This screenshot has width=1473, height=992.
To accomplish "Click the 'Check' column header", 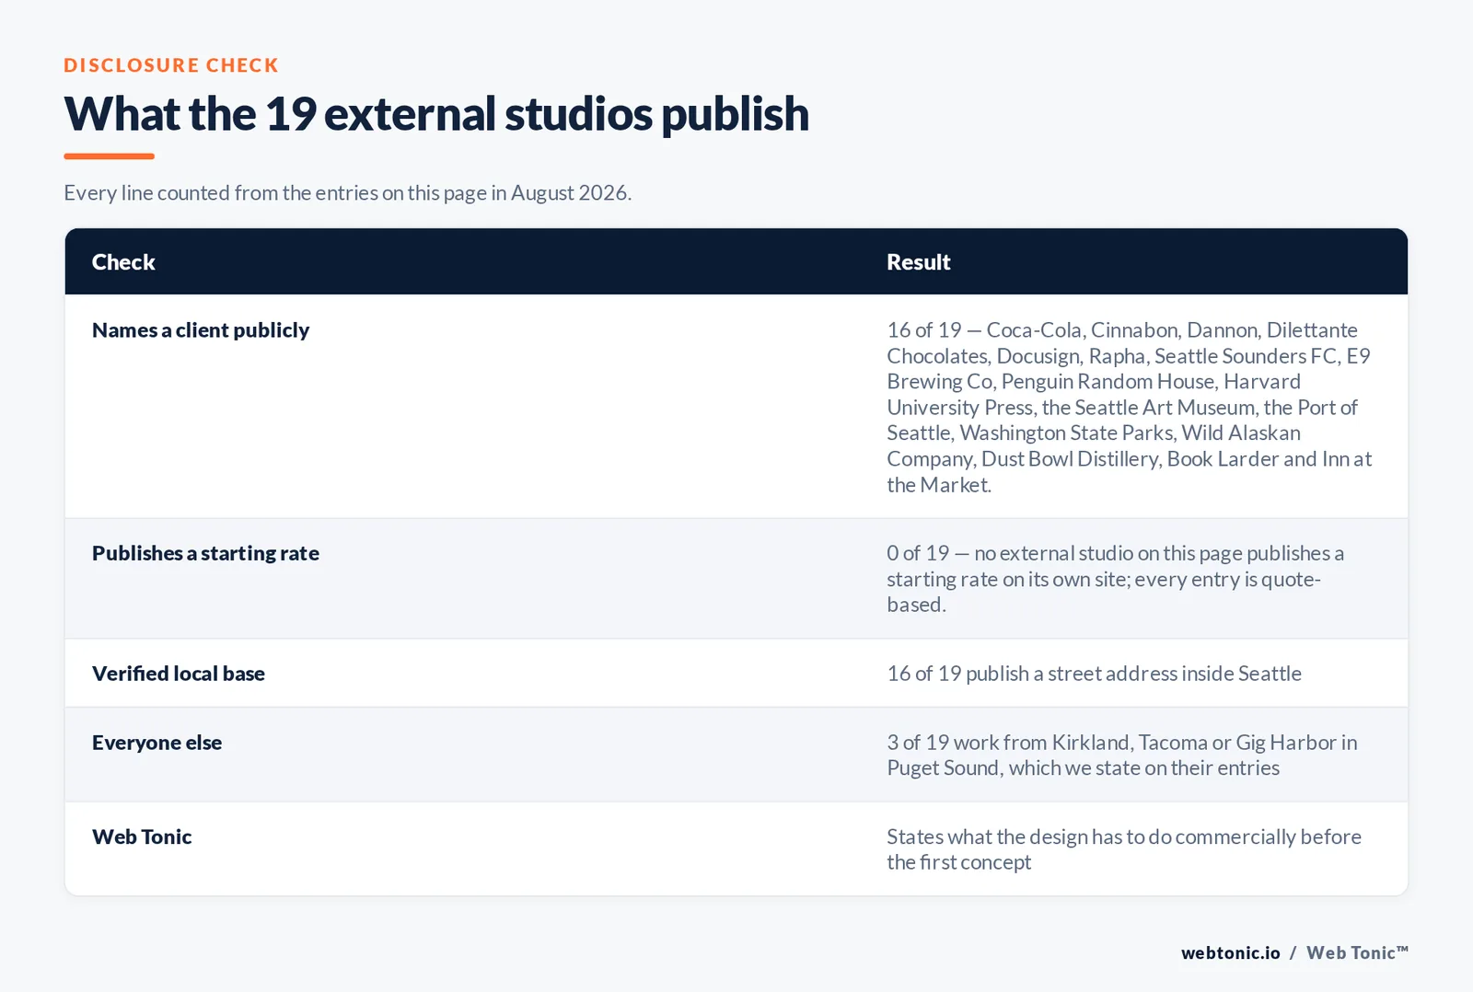I will [123, 262].
